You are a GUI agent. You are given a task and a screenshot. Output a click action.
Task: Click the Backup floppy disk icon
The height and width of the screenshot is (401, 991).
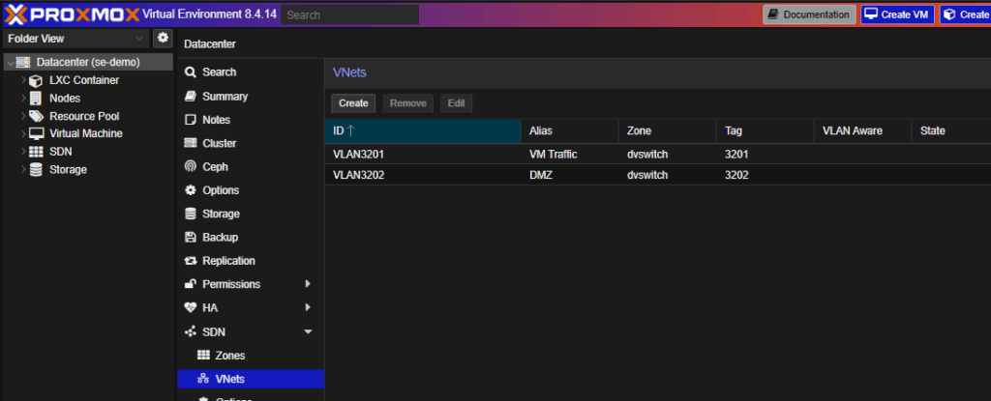[x=191, y=238]
